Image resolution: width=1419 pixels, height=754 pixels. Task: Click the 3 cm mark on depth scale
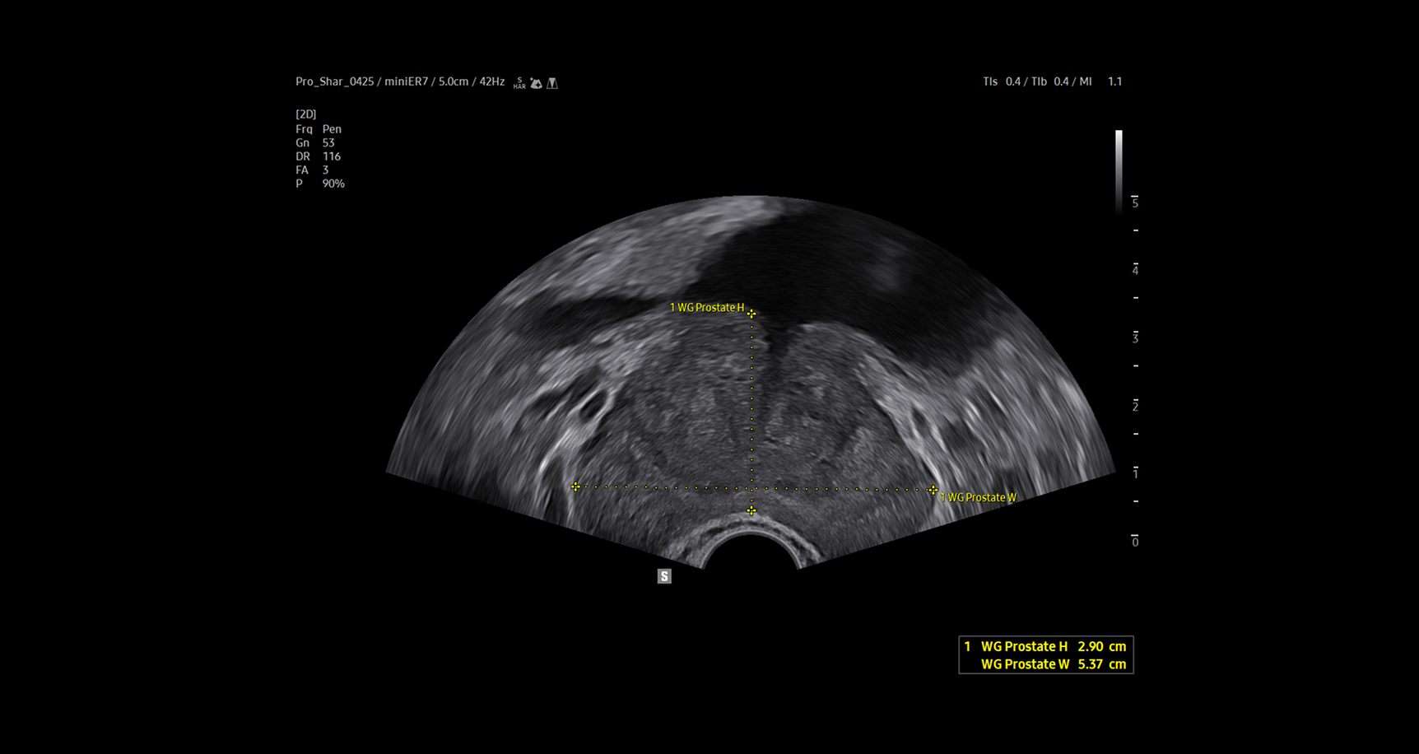point(1135,337)
